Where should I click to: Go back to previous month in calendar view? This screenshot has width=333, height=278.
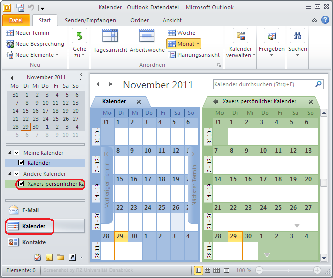(x=98, y=84)
